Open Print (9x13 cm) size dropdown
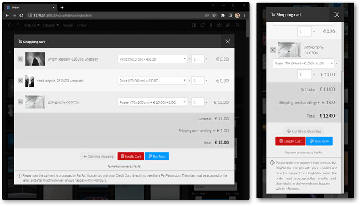The height and width of the screenshot is (206, 360). 152,59
